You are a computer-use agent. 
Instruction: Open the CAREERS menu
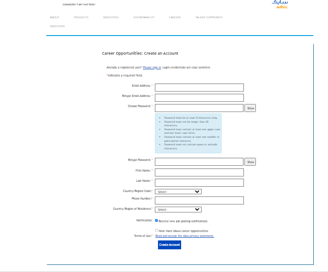click(175, 17)
